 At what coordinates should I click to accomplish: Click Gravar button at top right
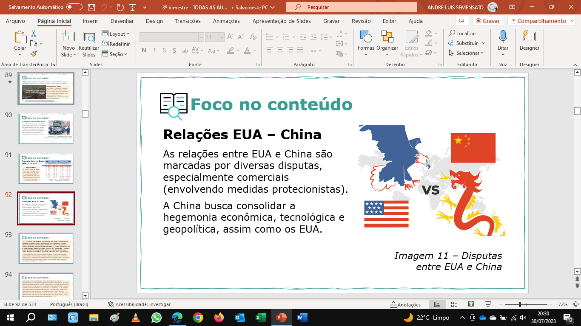(x=488, y=21)
